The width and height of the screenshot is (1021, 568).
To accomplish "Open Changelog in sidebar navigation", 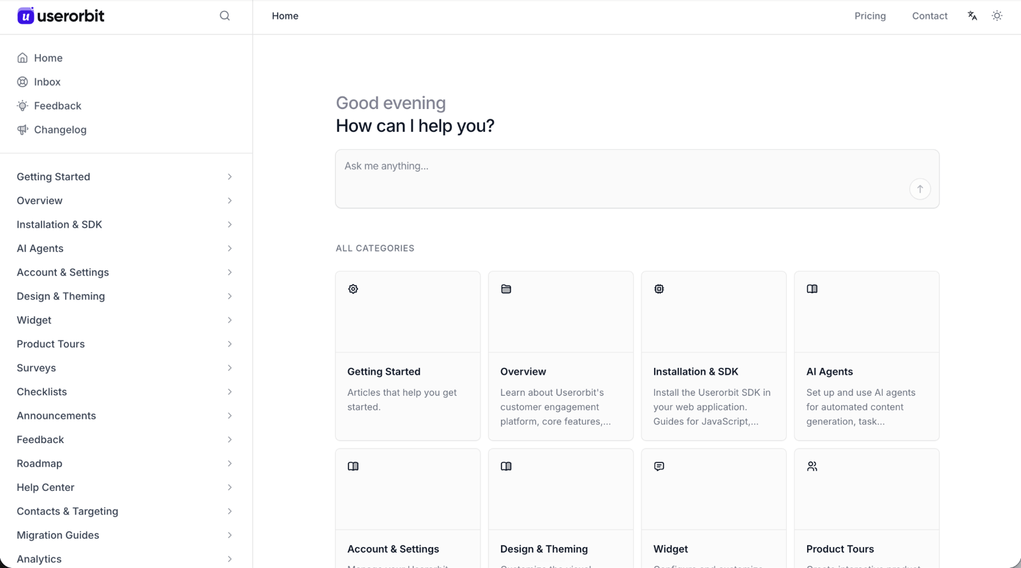I will 60,130.
